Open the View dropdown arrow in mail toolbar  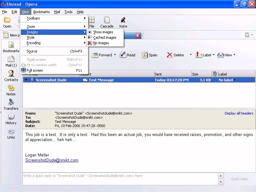(x=234, y=55)
